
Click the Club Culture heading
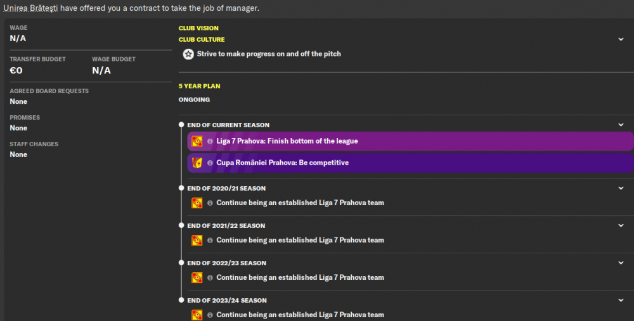(202, 39)
